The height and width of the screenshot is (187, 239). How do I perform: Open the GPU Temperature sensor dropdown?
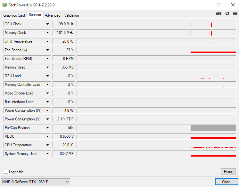[47, 41]
